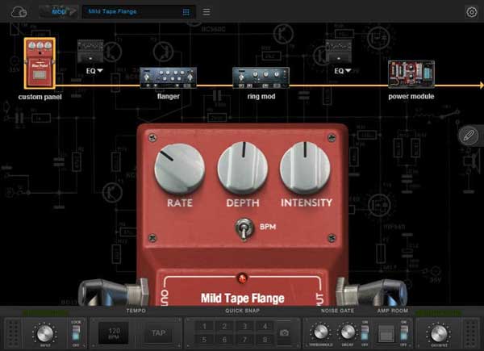Click the input level knob
The height and width of the screenshot is (351, 484).
(x=45, y=333)
